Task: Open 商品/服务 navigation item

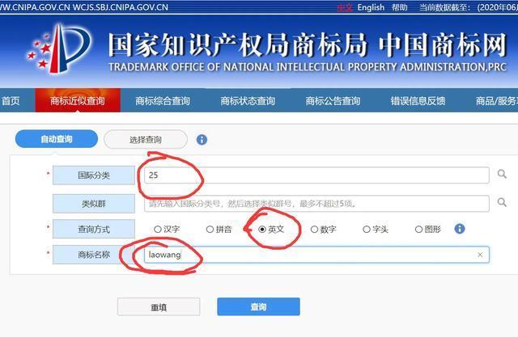Action: pos(496,101)
